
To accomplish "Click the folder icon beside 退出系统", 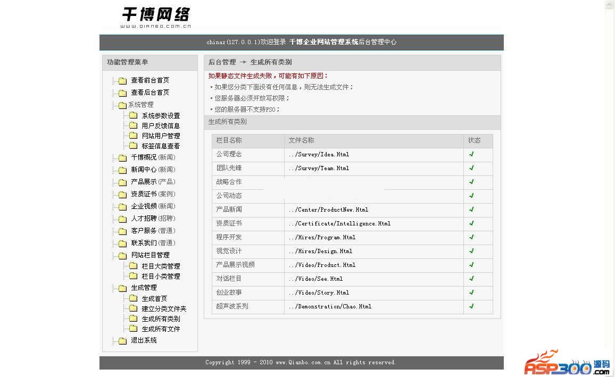I will pos(123,341).
